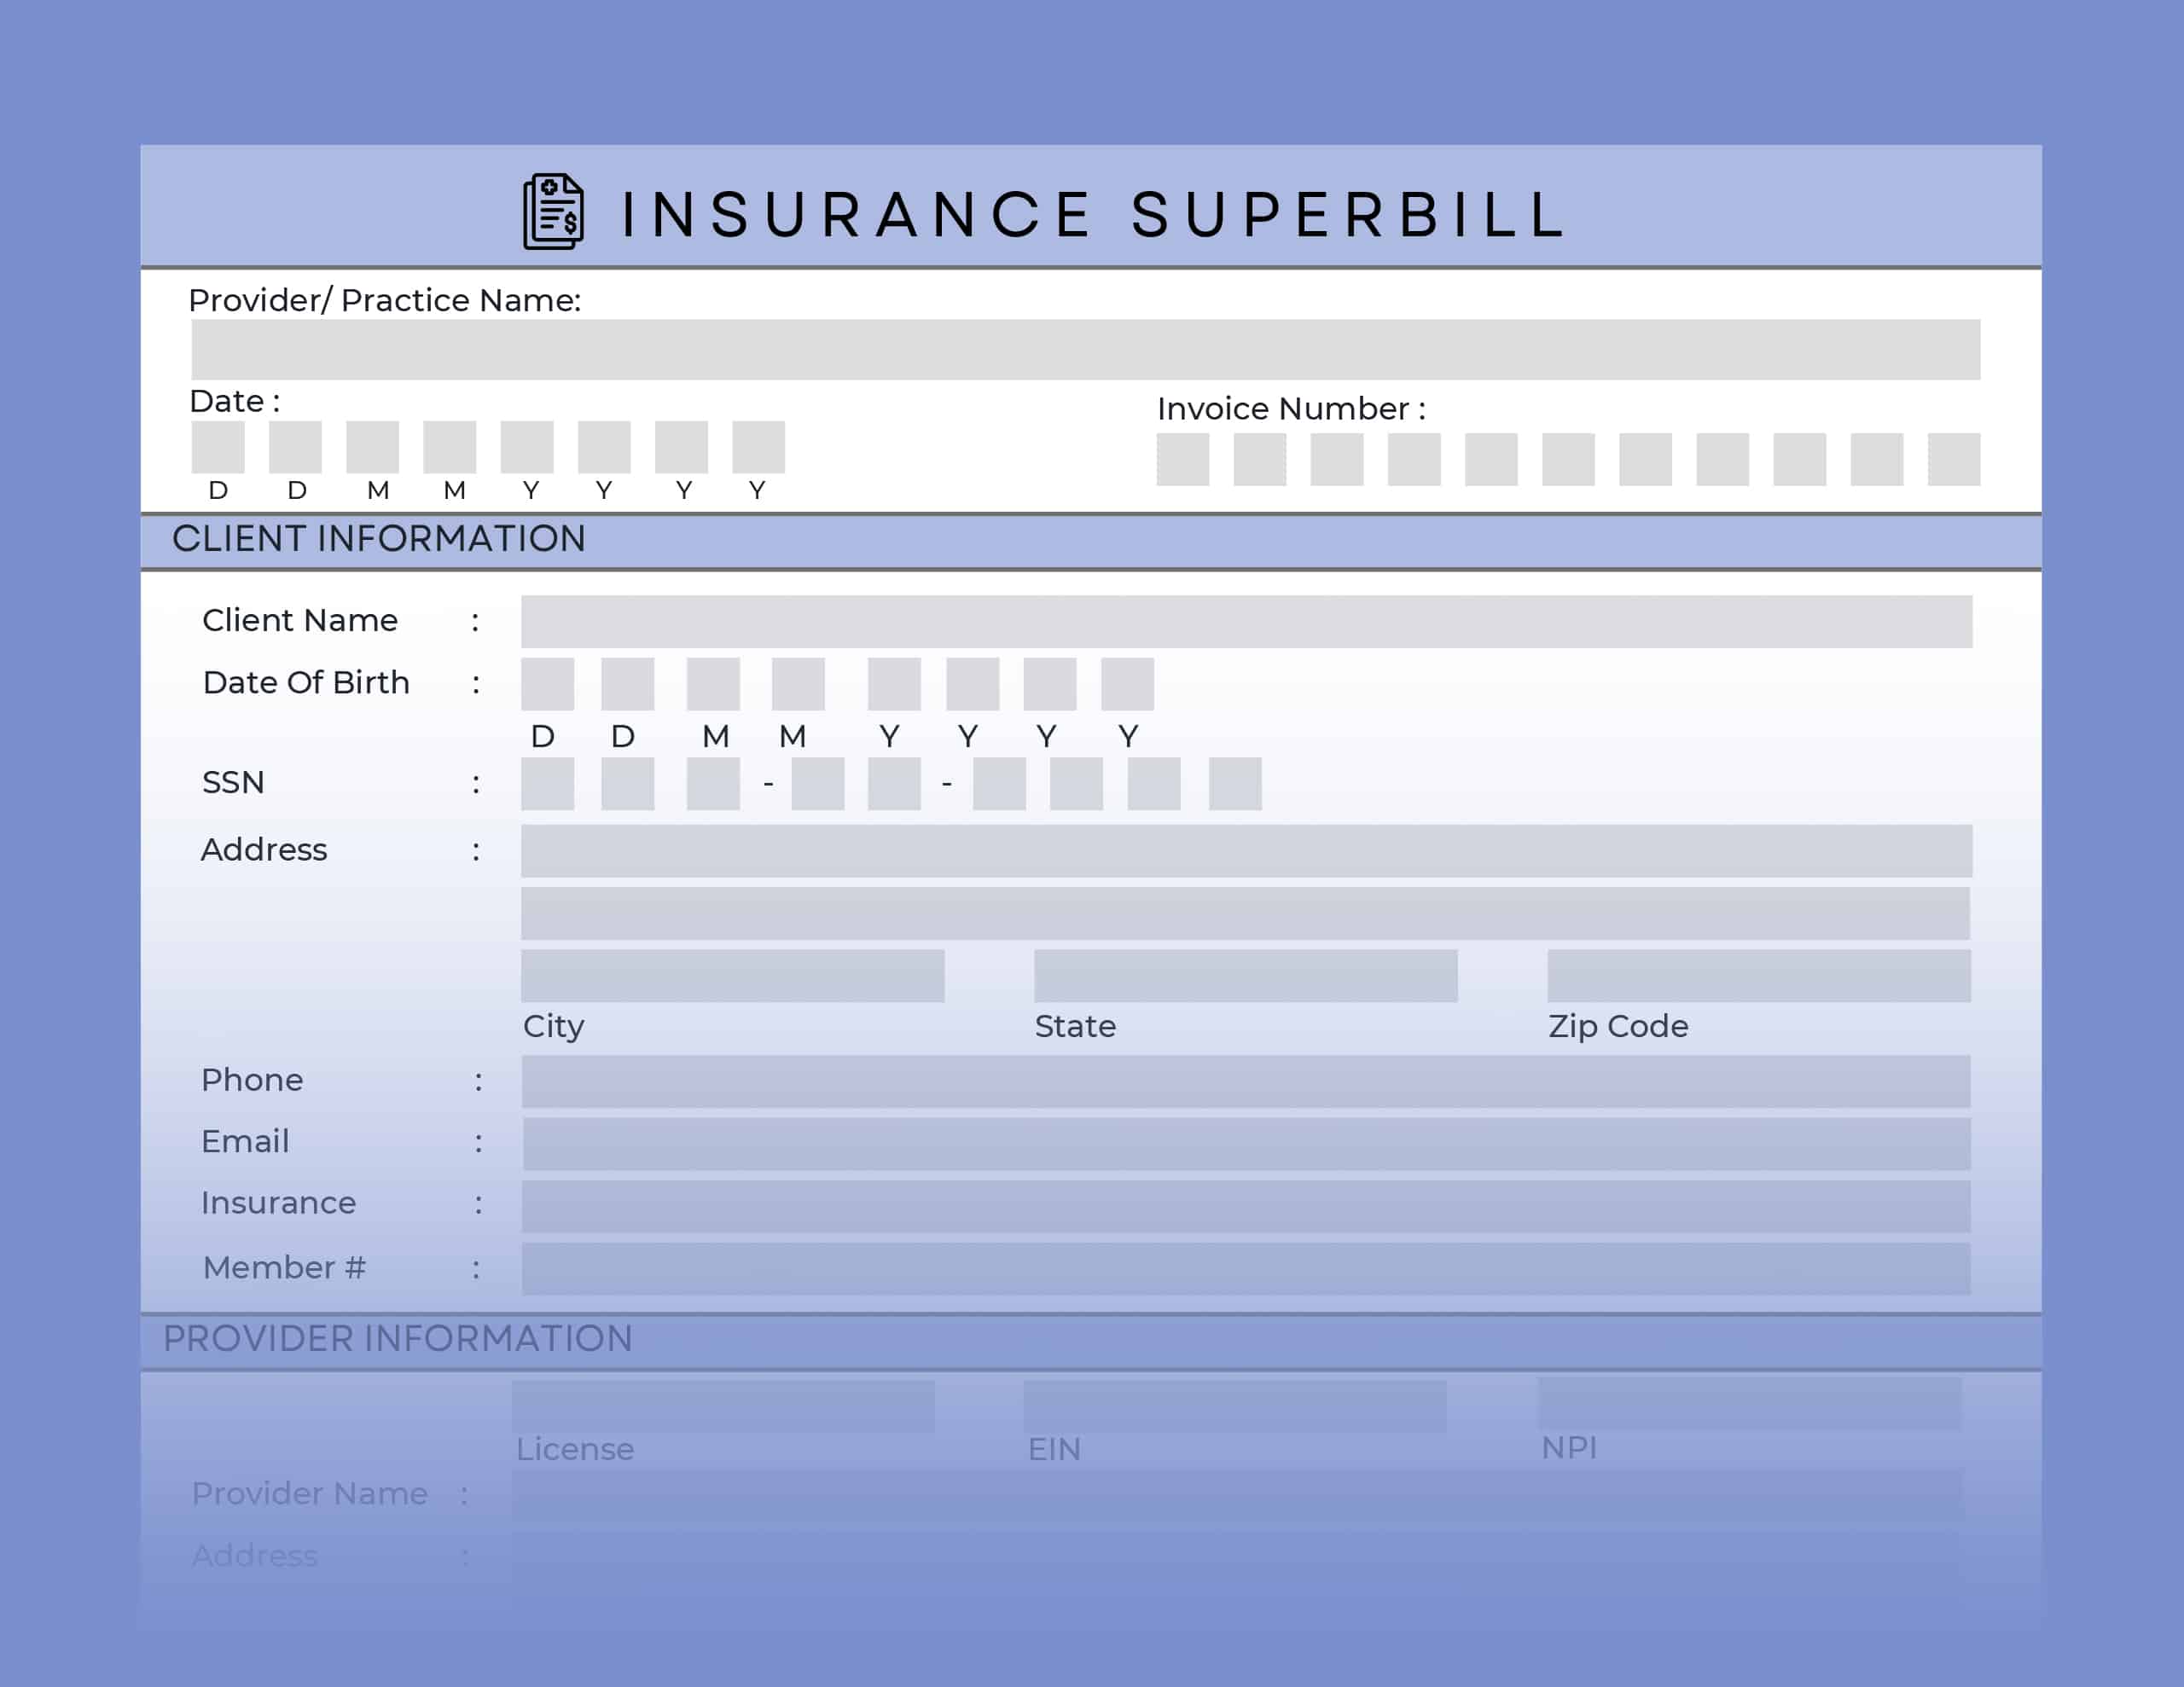
Task: Click the Insurance input field
Action: click(x=1245, y=1206)
